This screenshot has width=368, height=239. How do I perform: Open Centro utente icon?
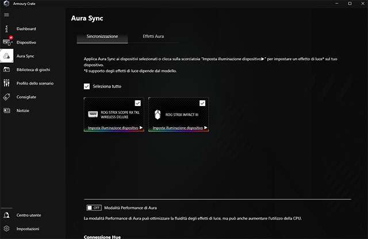coord(7,215)
